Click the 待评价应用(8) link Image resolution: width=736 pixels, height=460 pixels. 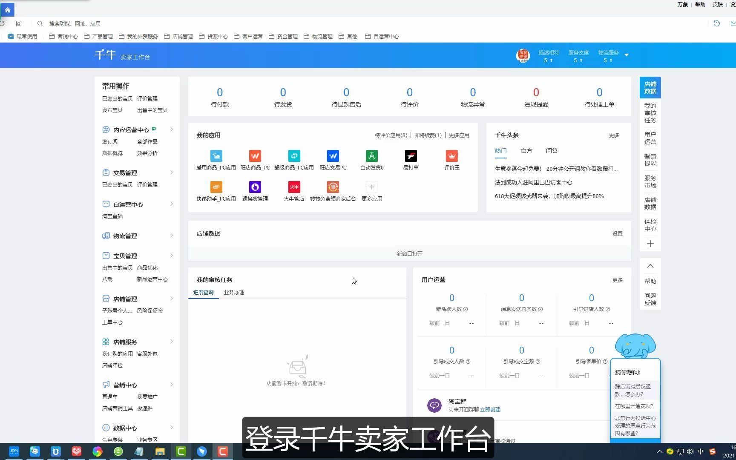click(391, 135)
